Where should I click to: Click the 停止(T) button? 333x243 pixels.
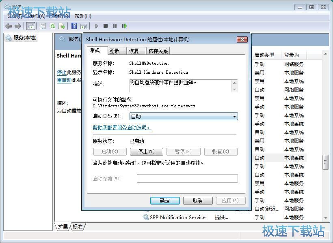[x=147, y=151]
